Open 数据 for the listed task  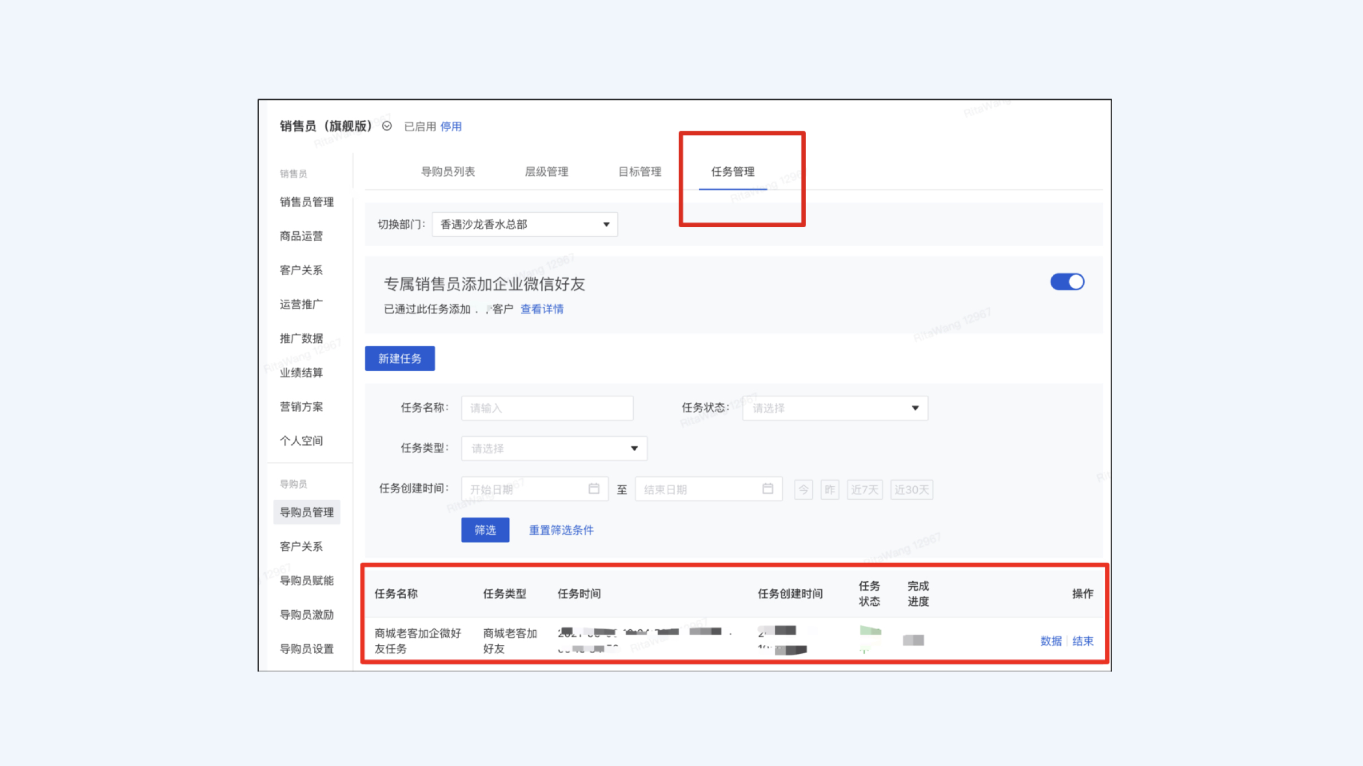(1050, 641)
